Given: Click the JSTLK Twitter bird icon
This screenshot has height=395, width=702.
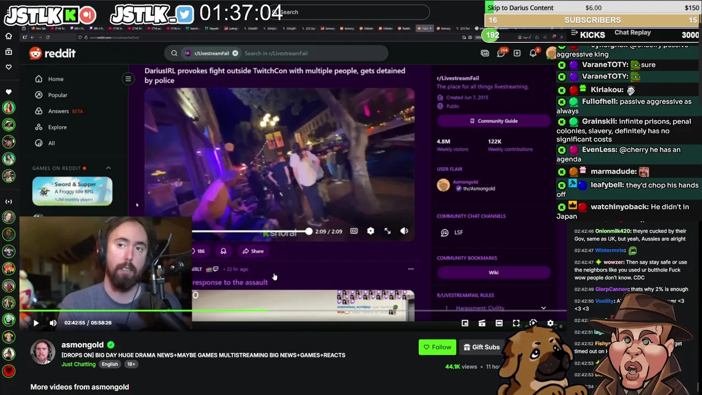Looking at the screenshot, I should (185, 15).
